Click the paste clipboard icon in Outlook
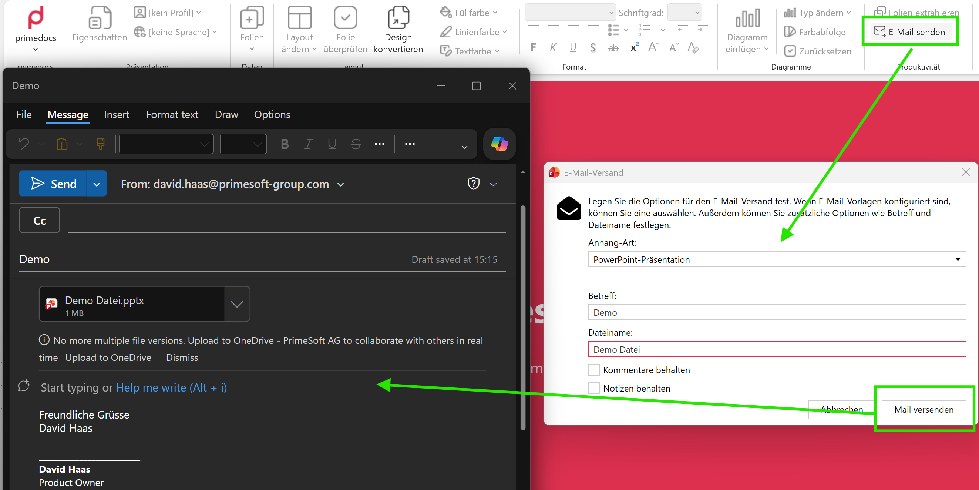979x490 pixels. coord(62,144)
